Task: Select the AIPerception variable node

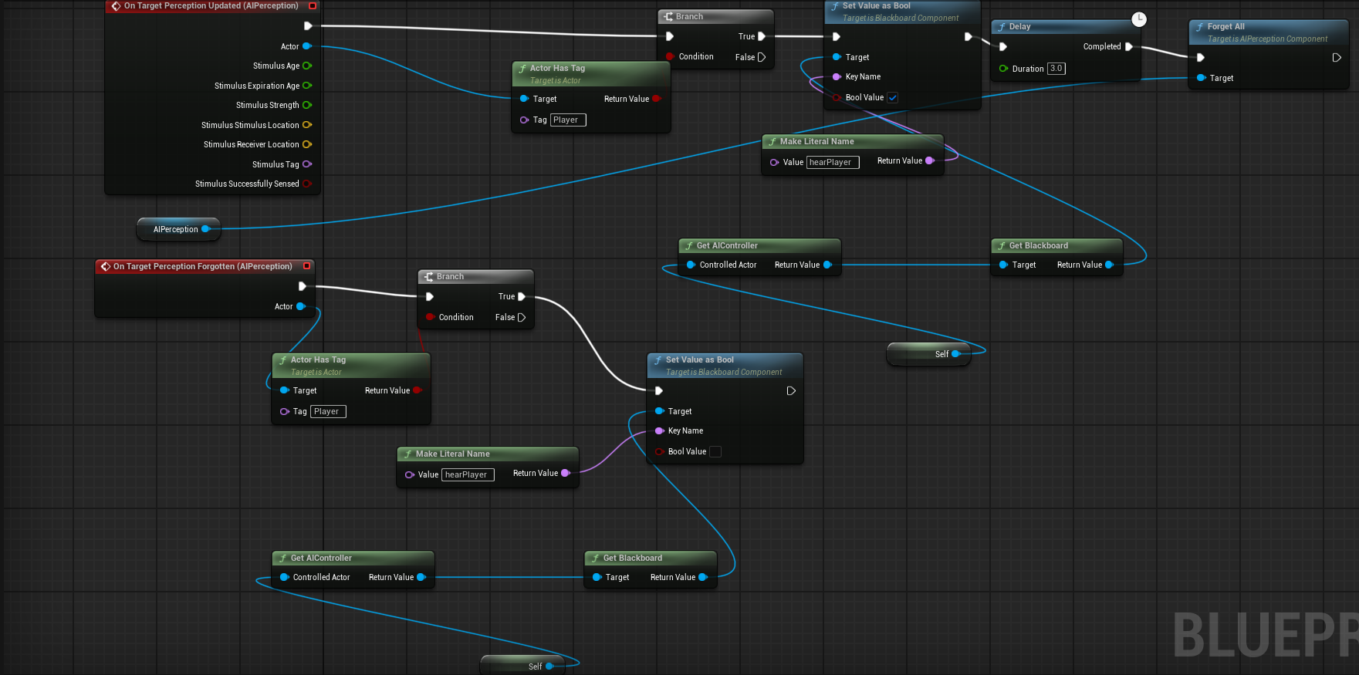Action: (x=175, y=229)
